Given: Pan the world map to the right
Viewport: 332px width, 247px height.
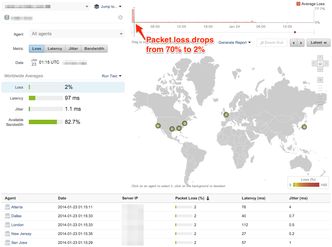Looking at the screenshot, I should (x=325, y=63).
